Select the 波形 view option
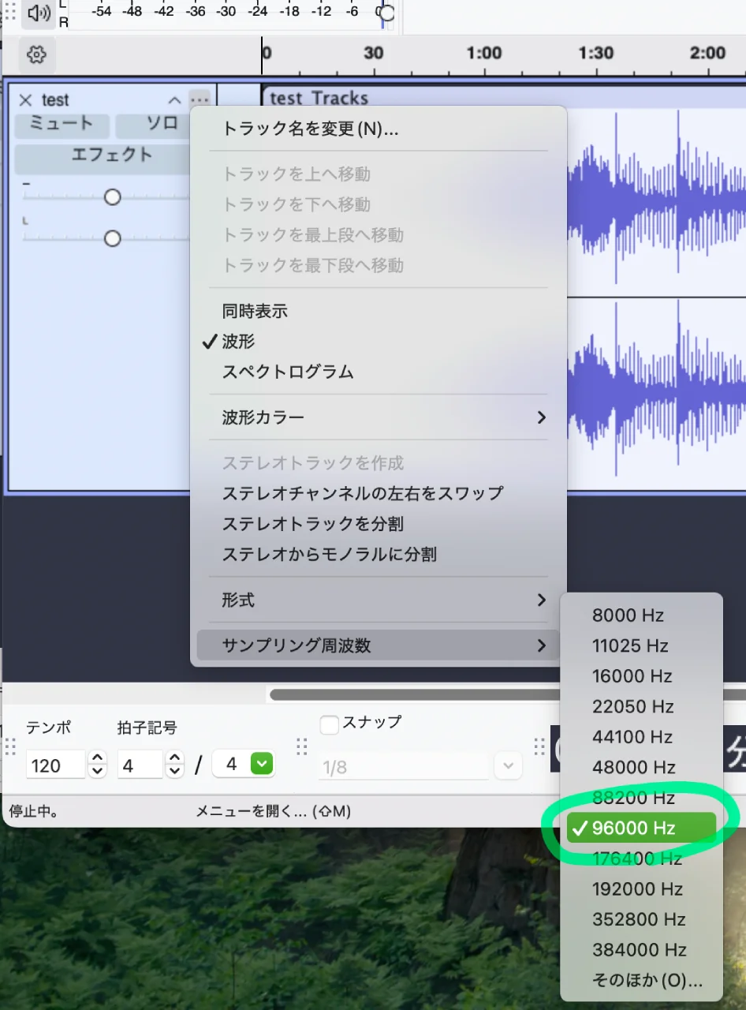 click(238, 342)
